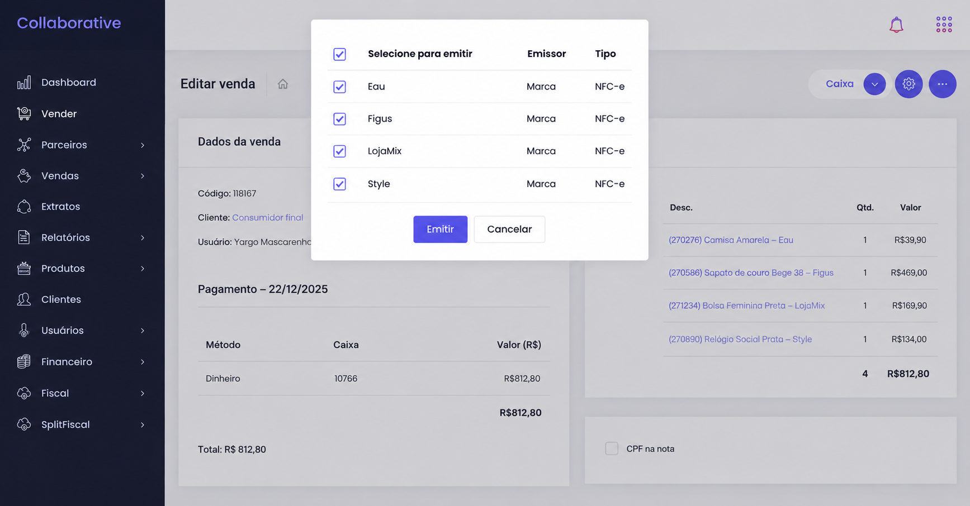Image resolution: width=970 pixels, height=506 pixels.
Task: Click the Eau issuer name in dialog
Action: (376, 87)
